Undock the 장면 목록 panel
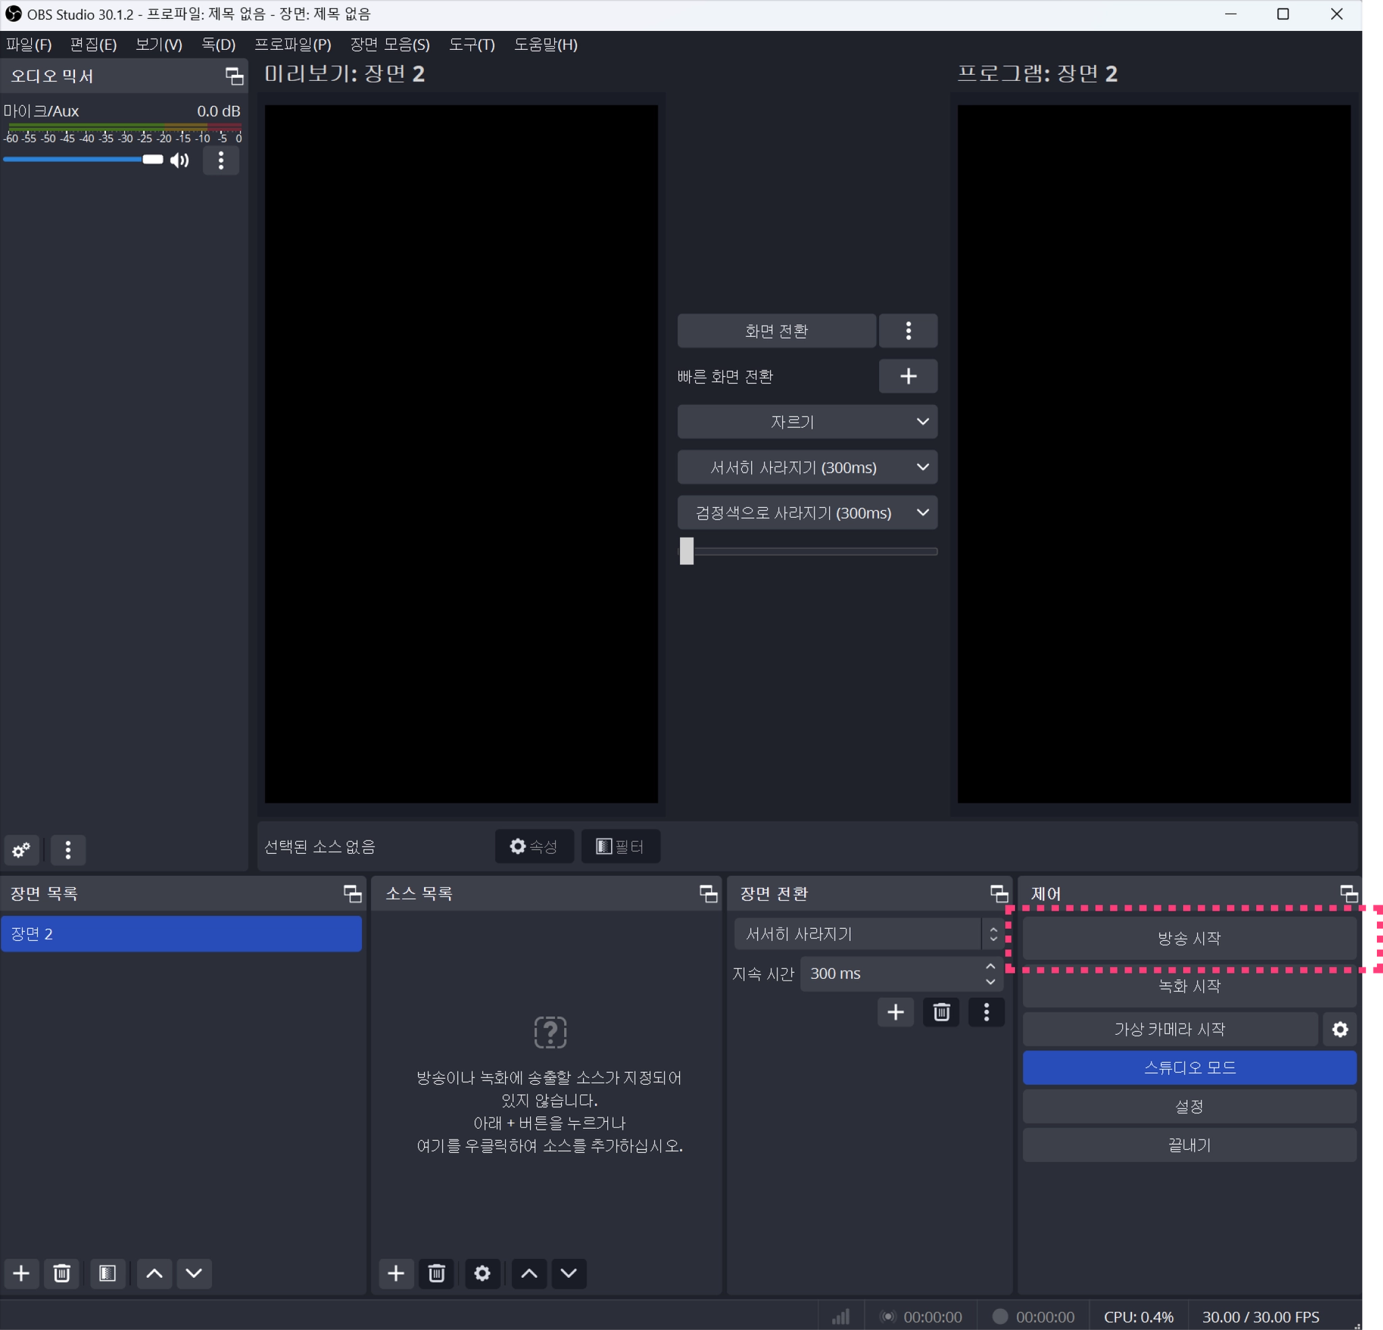1383x1330 pixels. click(x=352, y=893)
